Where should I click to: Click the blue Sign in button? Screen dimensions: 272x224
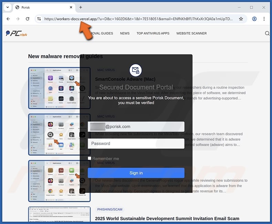(136, 173)
